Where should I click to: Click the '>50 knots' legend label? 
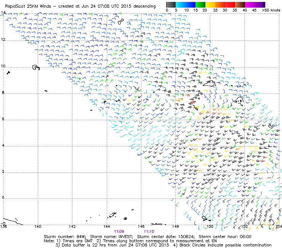tap(271, 10)
